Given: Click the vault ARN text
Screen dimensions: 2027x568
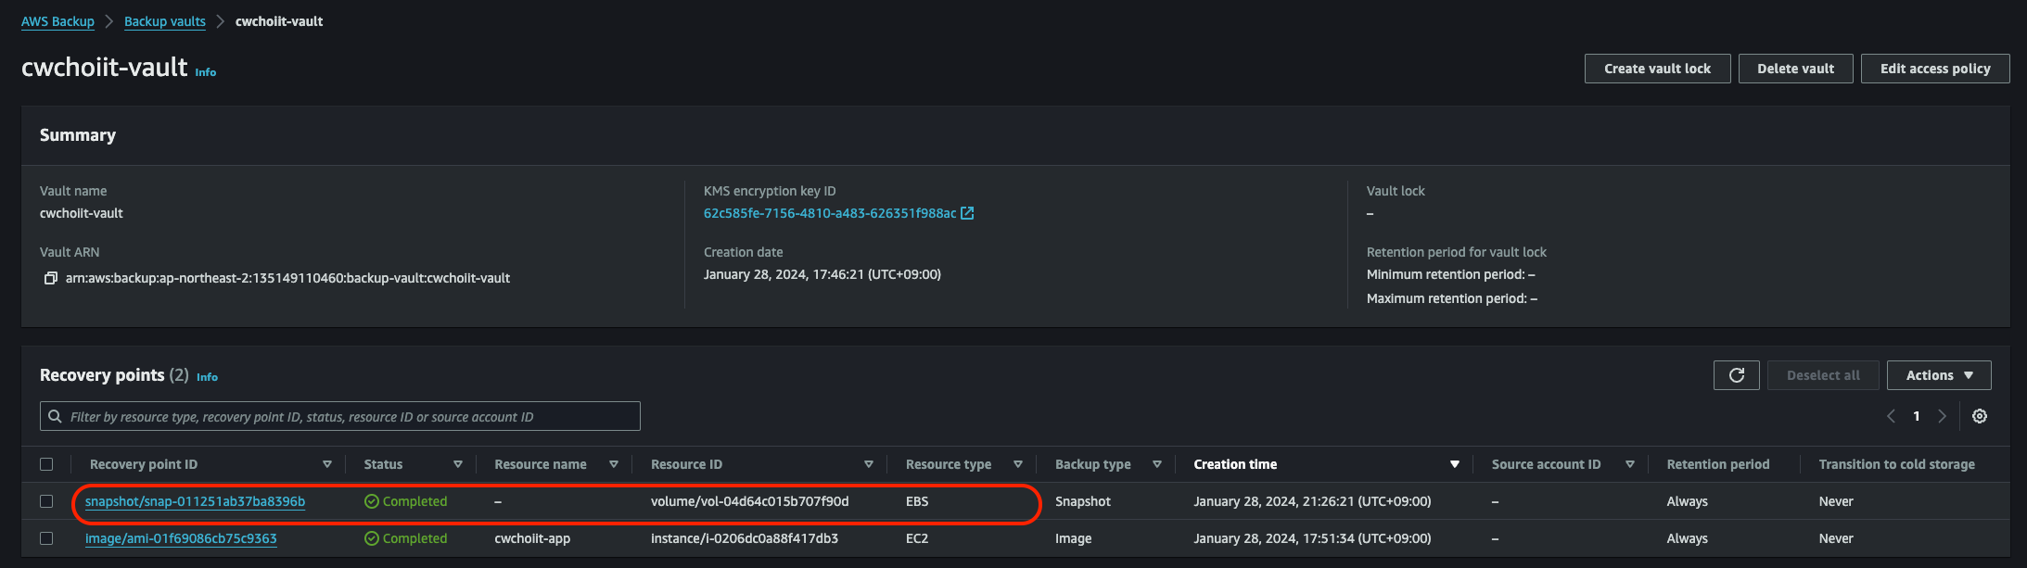Looking at the screenshot, I should click(287, 278).
